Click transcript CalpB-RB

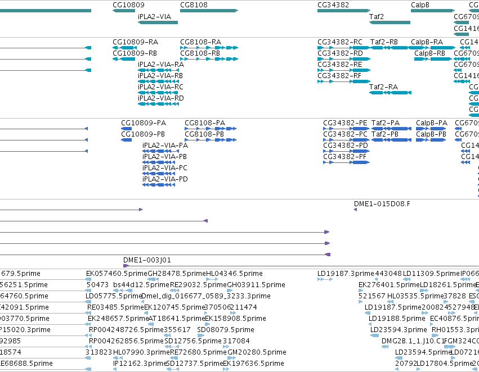click(x=429, y=53)
